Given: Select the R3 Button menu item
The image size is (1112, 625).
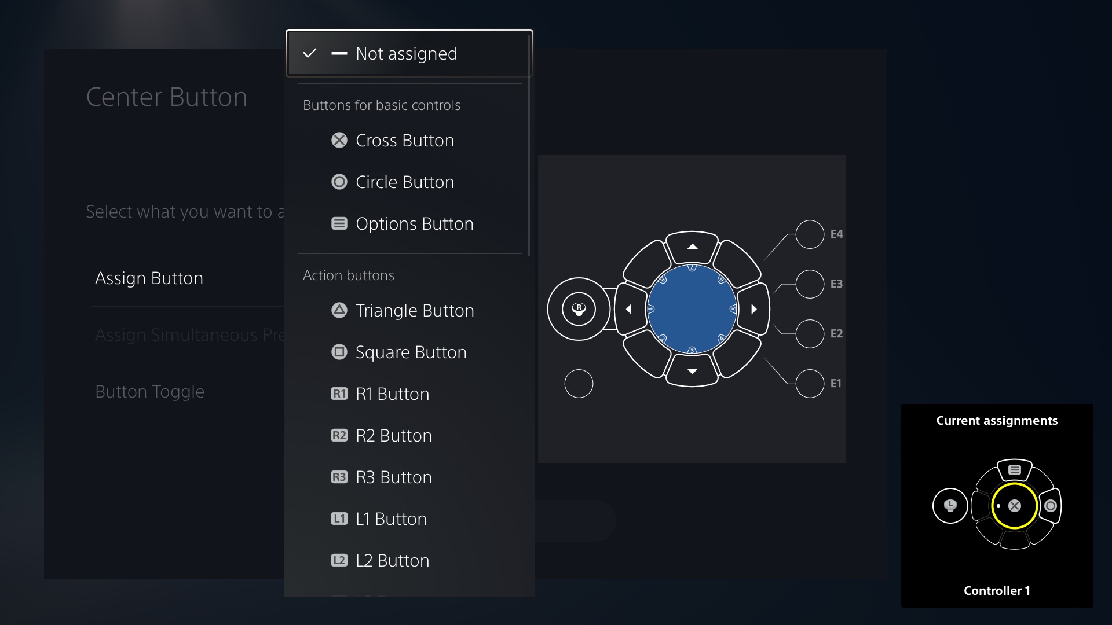Looking at the screenshot, I should pyautogui.click(x=394, y=476).
